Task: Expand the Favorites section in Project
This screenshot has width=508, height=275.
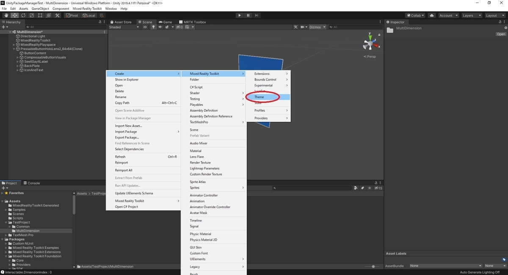Action: [2, 193]
